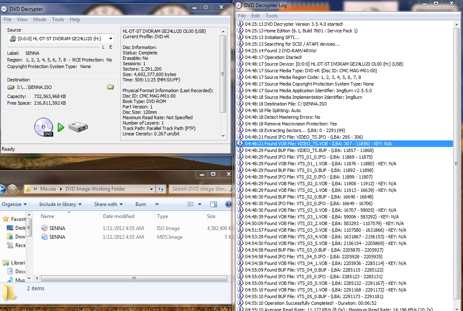Open Tools menu in DVD Decrypter
The image size is (463, 311).
[x=58, y=20]
